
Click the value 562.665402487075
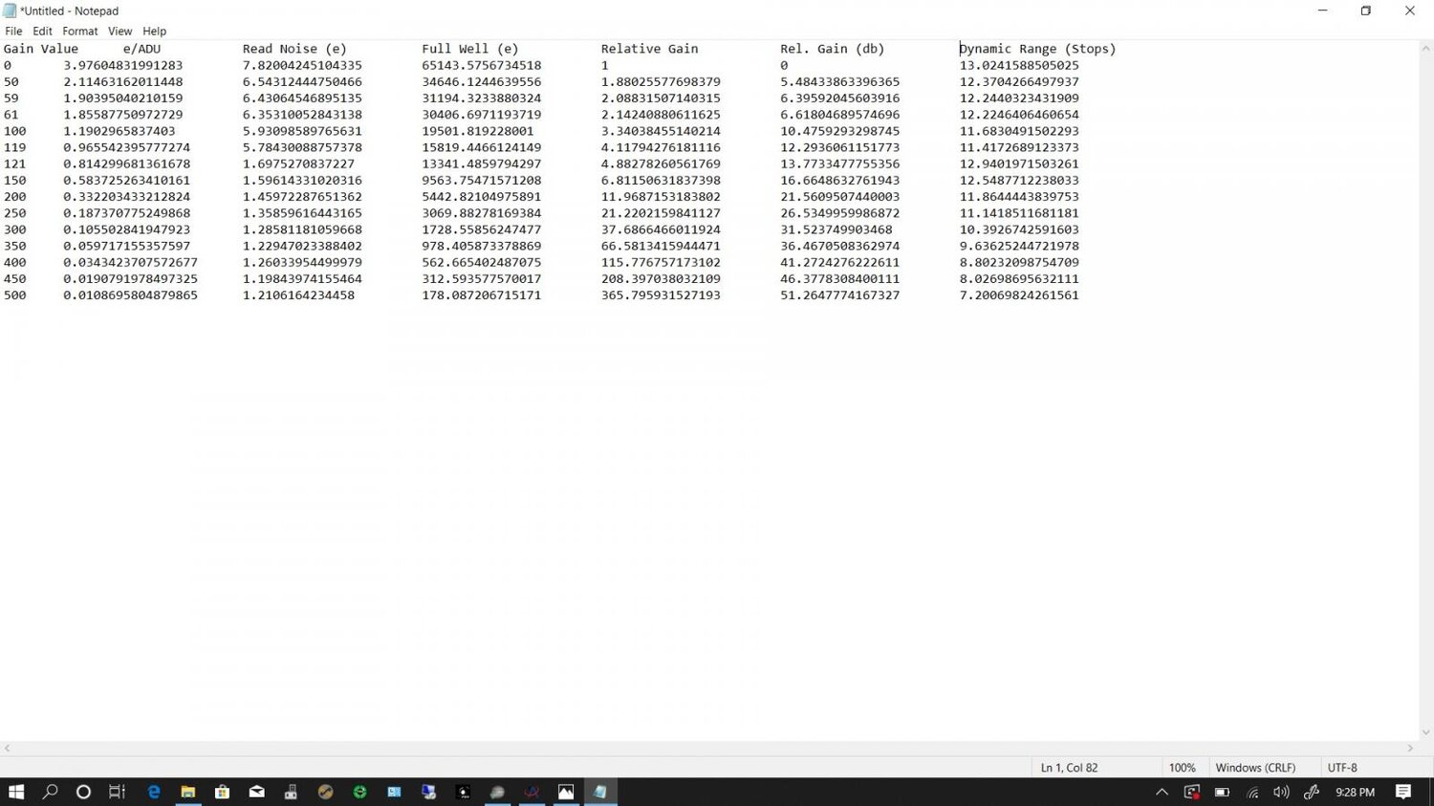pyautogui.click(x=482, y=262)
